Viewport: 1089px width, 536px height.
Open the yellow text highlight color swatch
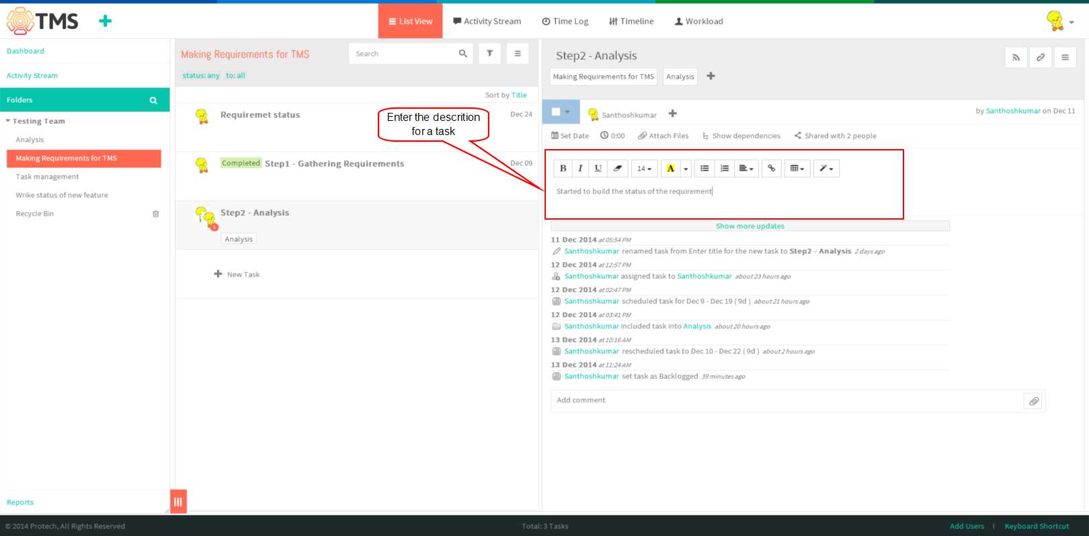tap(670, 169)
